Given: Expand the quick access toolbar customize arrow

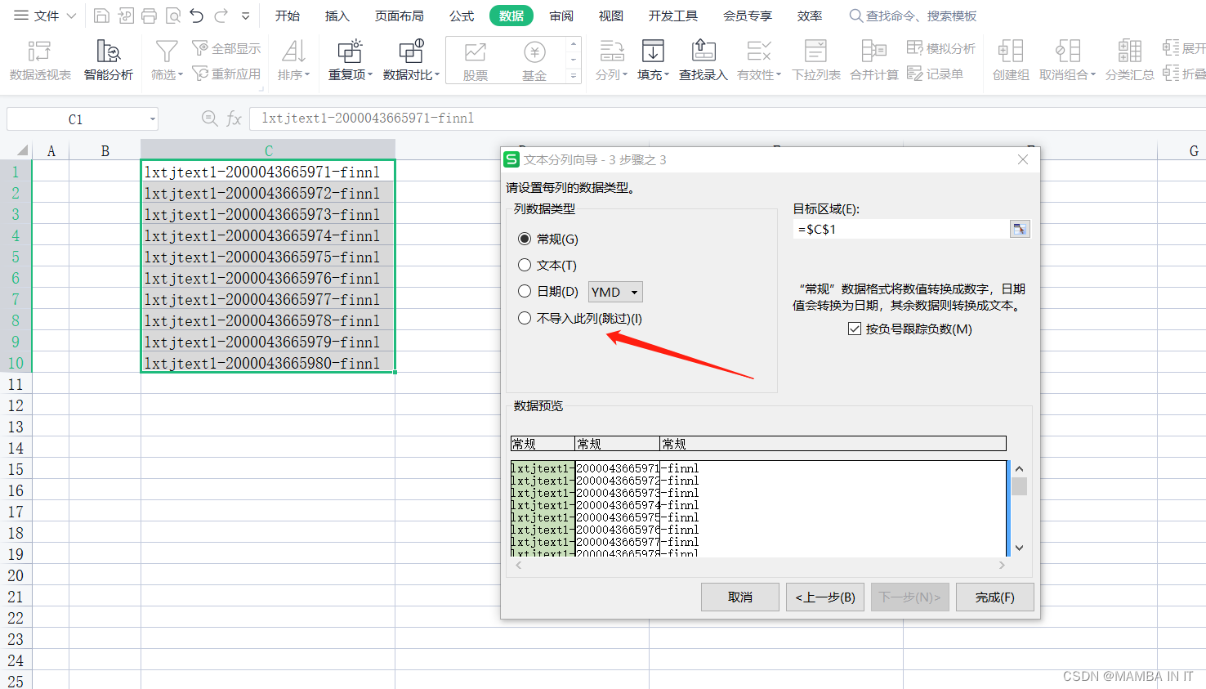Looking at the screenshot, I should pyautogui.click(x=246, y=16).
